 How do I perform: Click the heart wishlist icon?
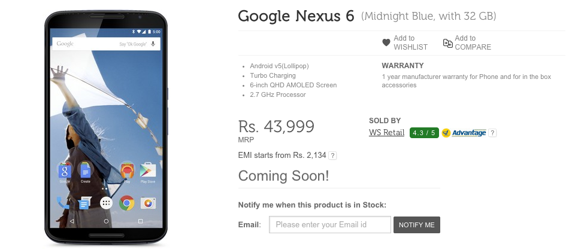(x=386, y=42)
